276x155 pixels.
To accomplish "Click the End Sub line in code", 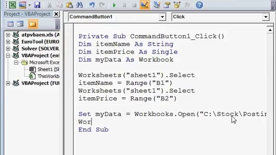I will pos(94,130).
